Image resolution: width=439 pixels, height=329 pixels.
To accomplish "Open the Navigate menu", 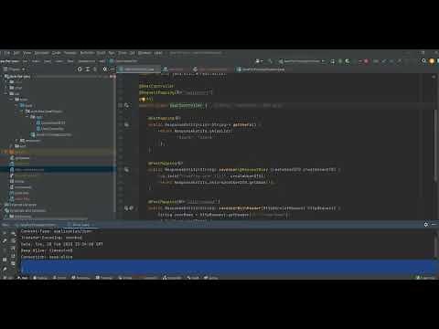I will (41, 53).
